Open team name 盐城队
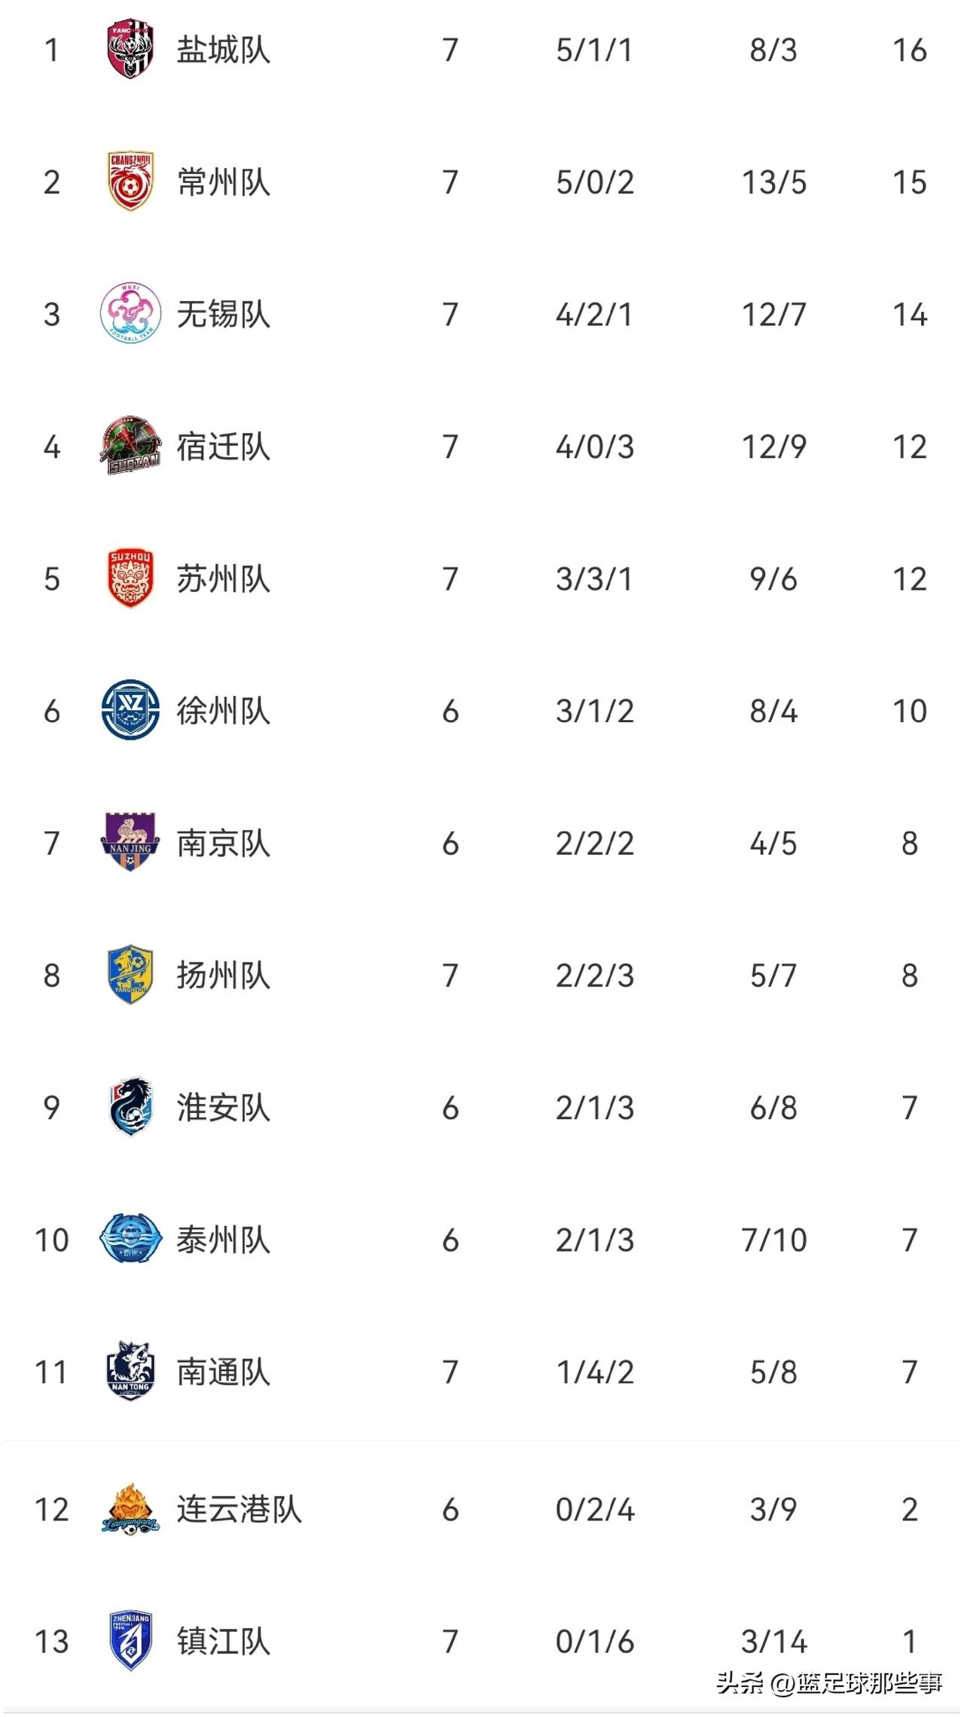Image resolution: width=964 pixels, height=1717 pixels. pos(224,50)
